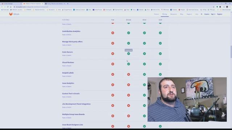Click the Gold column header
Screen dimensions: 232x130
pos(160,20)
